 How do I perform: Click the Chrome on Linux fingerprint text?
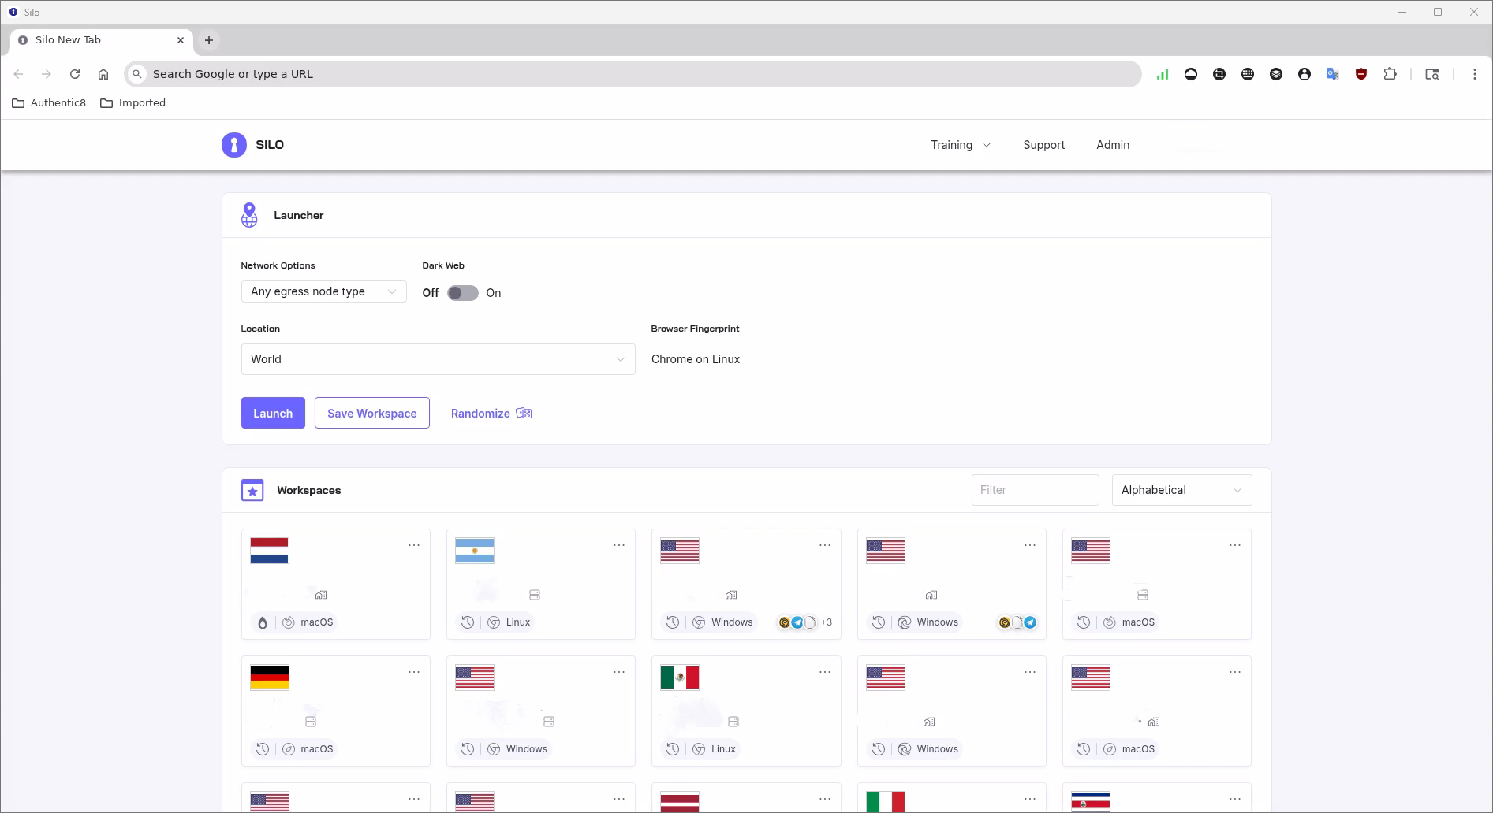click(x=696, y=359)
